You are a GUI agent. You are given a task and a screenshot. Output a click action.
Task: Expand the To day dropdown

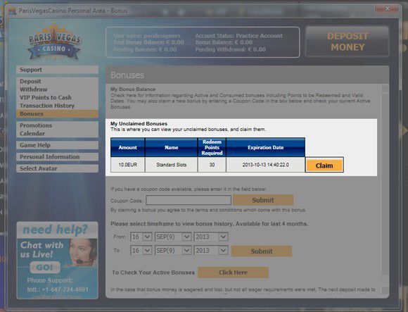pyautogui.click(x=141, y=251)
